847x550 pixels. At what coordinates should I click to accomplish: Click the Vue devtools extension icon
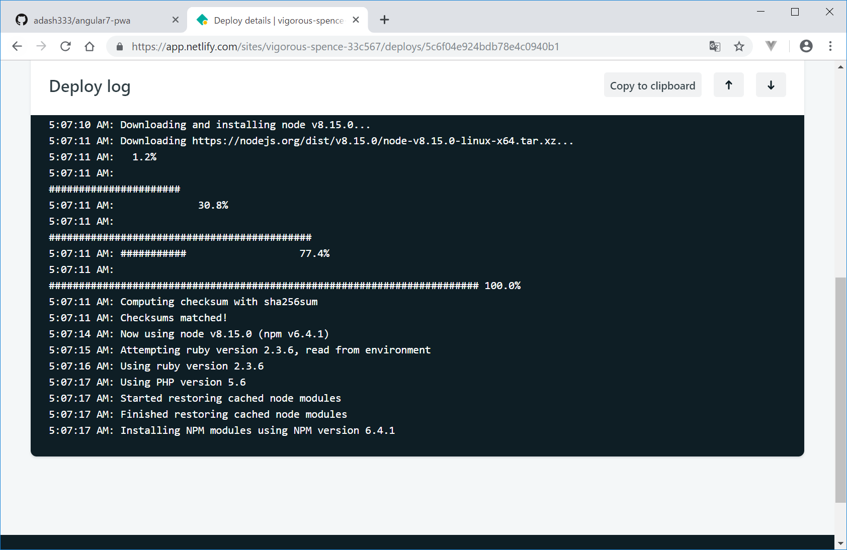pos(771,46)
